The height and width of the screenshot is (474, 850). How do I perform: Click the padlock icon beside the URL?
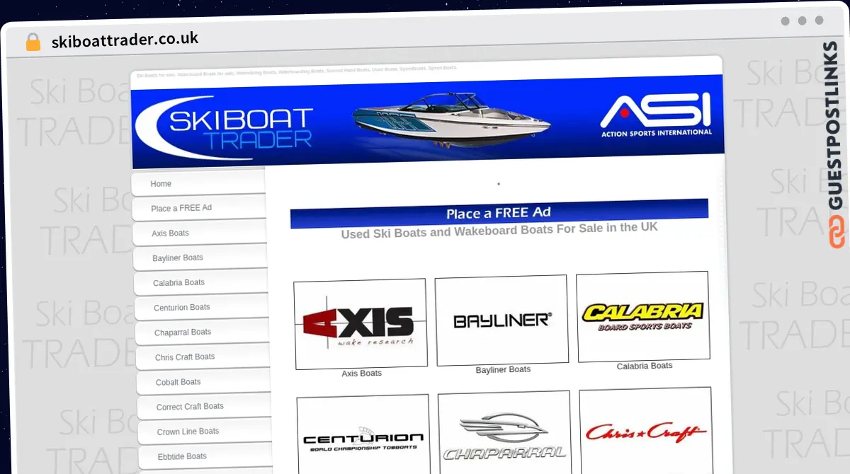pyautogui.click(x=33, y=42)
